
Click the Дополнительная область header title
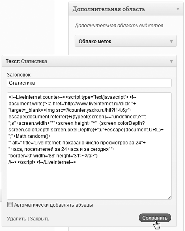109,9
